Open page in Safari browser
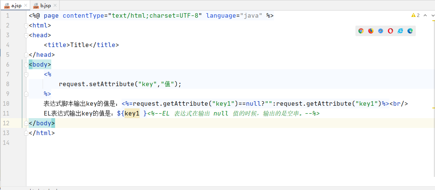435x190 pixels. [x=381, y=31]
